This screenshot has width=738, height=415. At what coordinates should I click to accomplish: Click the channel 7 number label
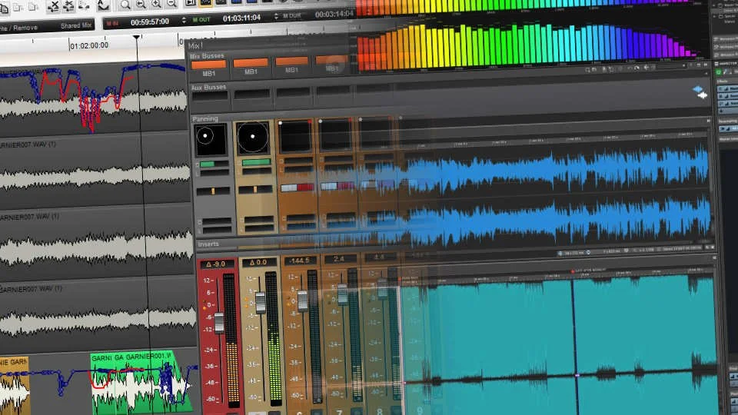click(339, 412)
